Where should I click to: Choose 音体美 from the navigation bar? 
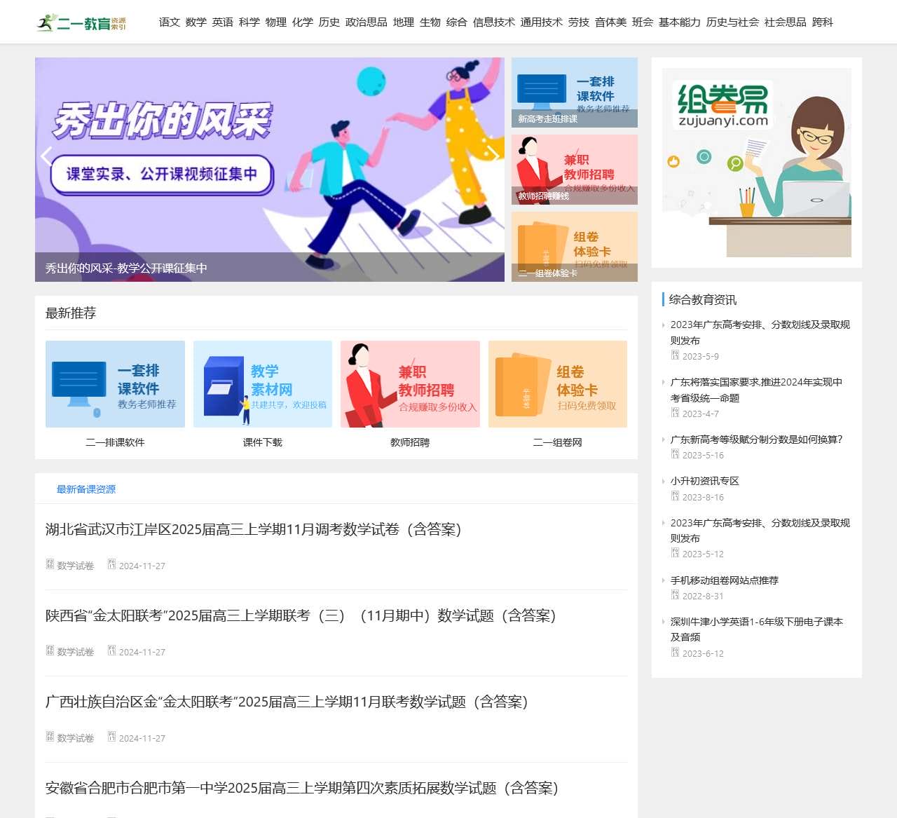[x=611, y=22]
